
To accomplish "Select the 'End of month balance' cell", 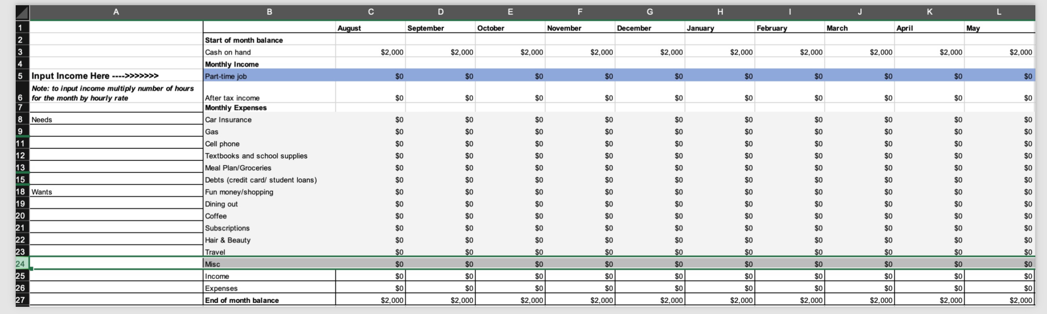I will click(x=269, y=300).
